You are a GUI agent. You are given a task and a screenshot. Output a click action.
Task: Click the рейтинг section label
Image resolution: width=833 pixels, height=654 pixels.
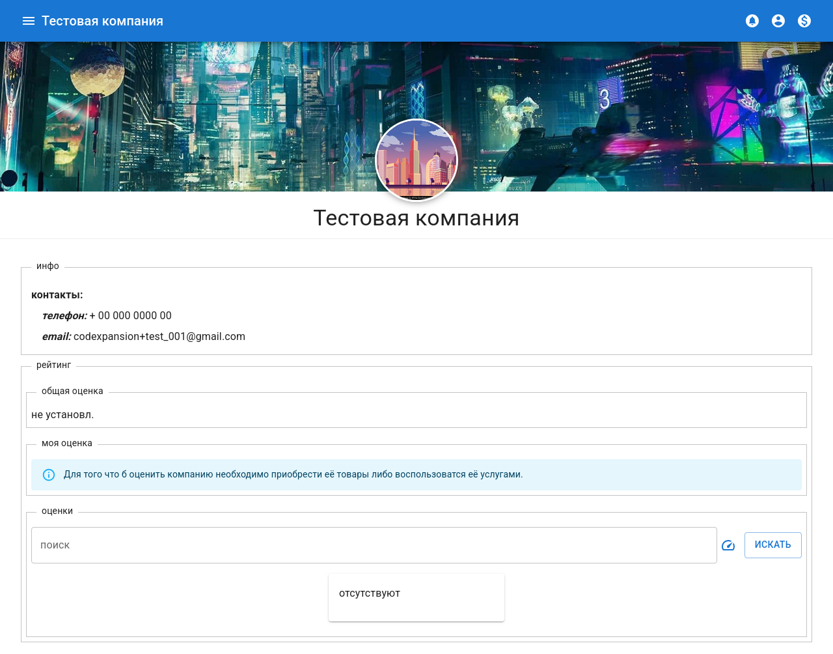click(53, 365)
